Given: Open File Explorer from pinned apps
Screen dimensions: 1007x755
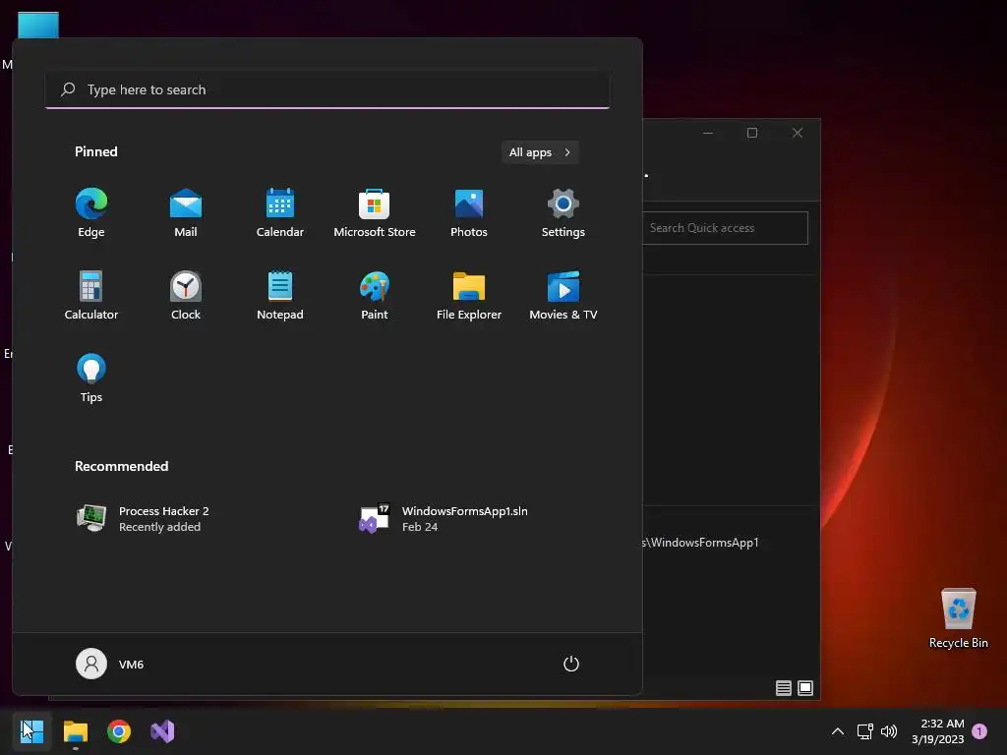Looking at the screenshot, I should point(469,295).
